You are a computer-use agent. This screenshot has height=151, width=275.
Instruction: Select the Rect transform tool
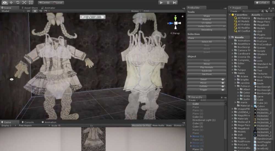pos(31,2)
